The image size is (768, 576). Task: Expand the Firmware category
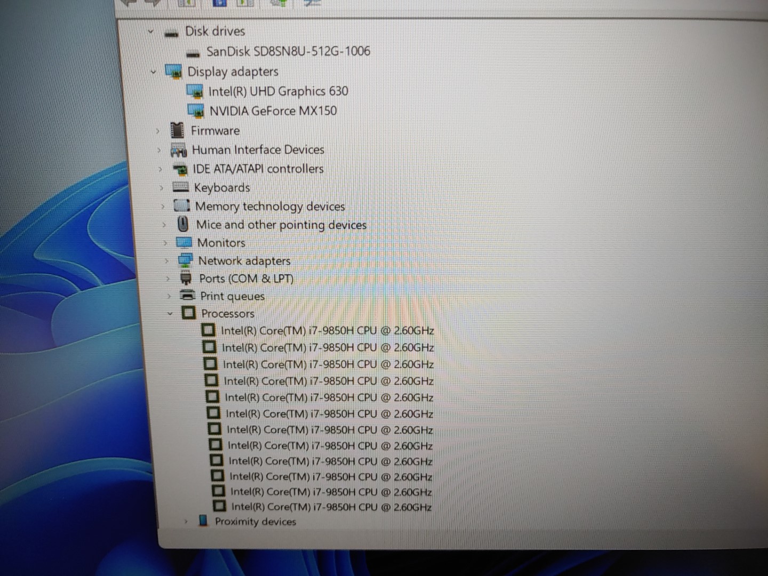(158, 131)
